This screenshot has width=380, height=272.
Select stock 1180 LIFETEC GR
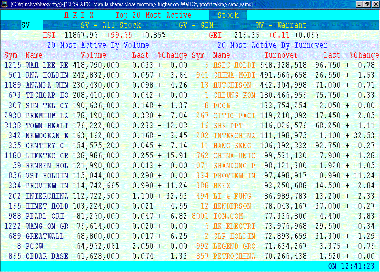(x=96, y=156)
